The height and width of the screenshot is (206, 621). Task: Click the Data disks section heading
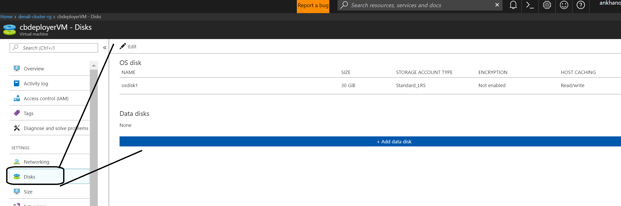(x=134, y=114)
